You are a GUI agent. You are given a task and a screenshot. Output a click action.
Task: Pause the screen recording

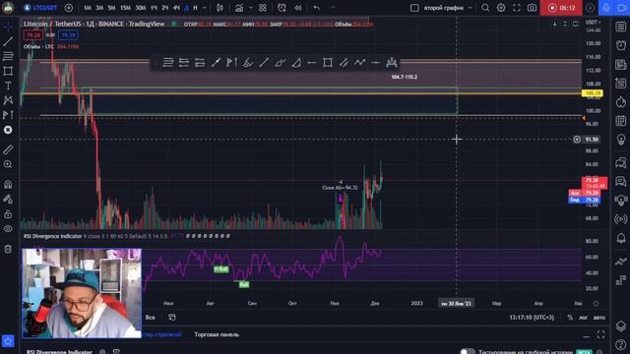[590, 8]
